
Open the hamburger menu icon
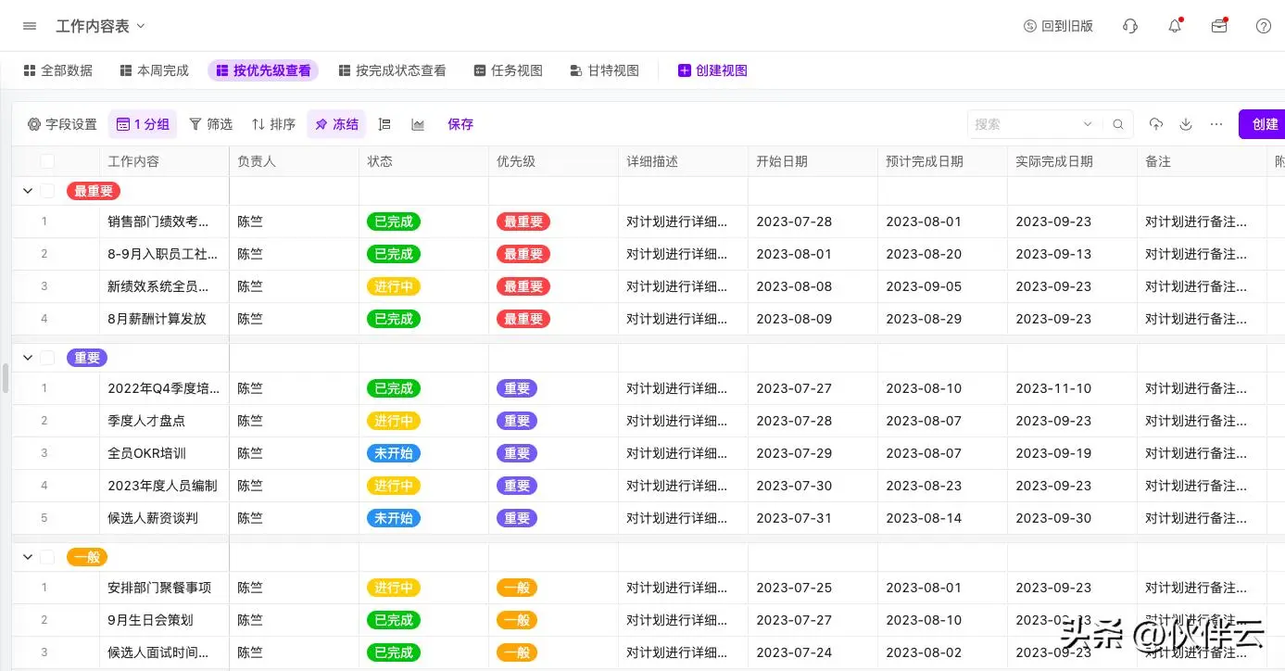point(30,26)
